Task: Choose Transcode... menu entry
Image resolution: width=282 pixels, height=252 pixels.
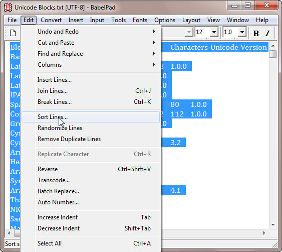Action: click(x=91, y=180)
